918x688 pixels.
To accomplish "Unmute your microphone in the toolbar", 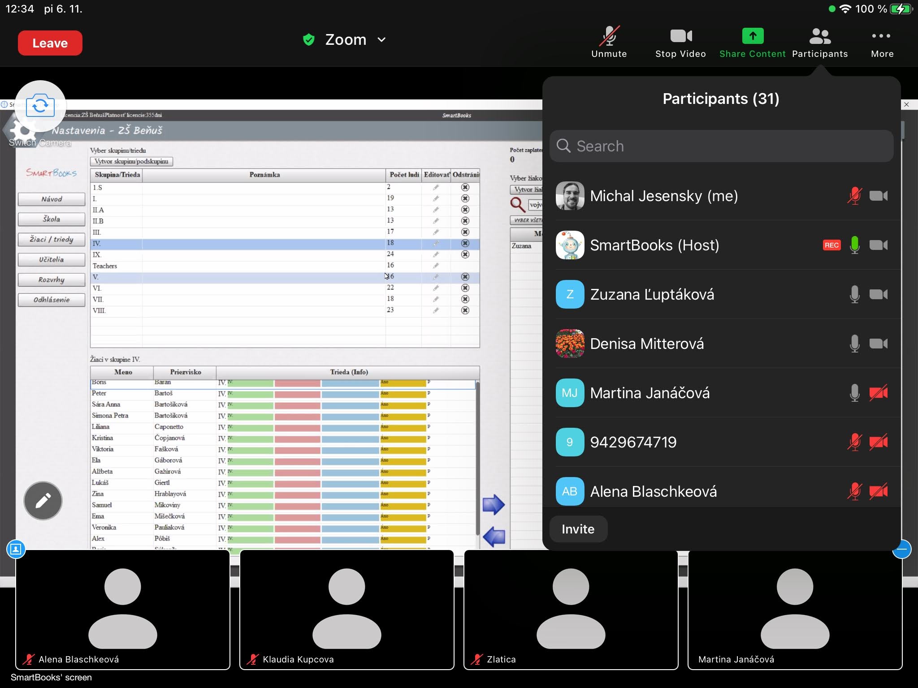I will click(609, 42).
